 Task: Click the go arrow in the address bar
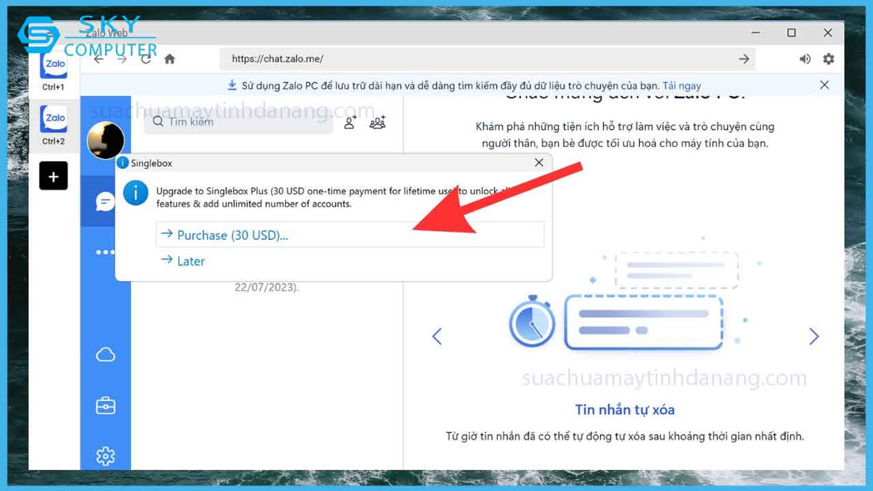pos(744,59)
